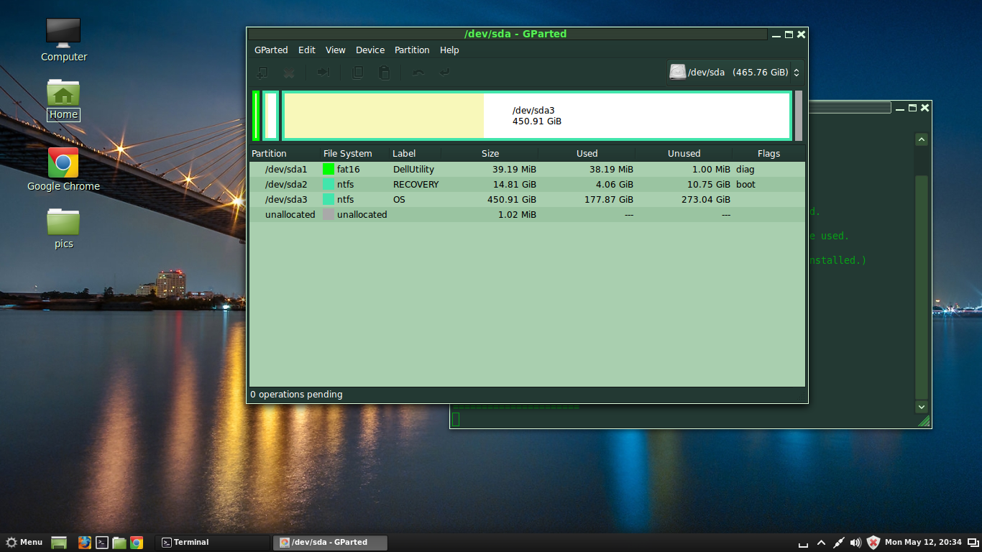This screenshot has height=552, width=982.
Task: Click the gray unallocated file system swatch
Action: point(329,215)
